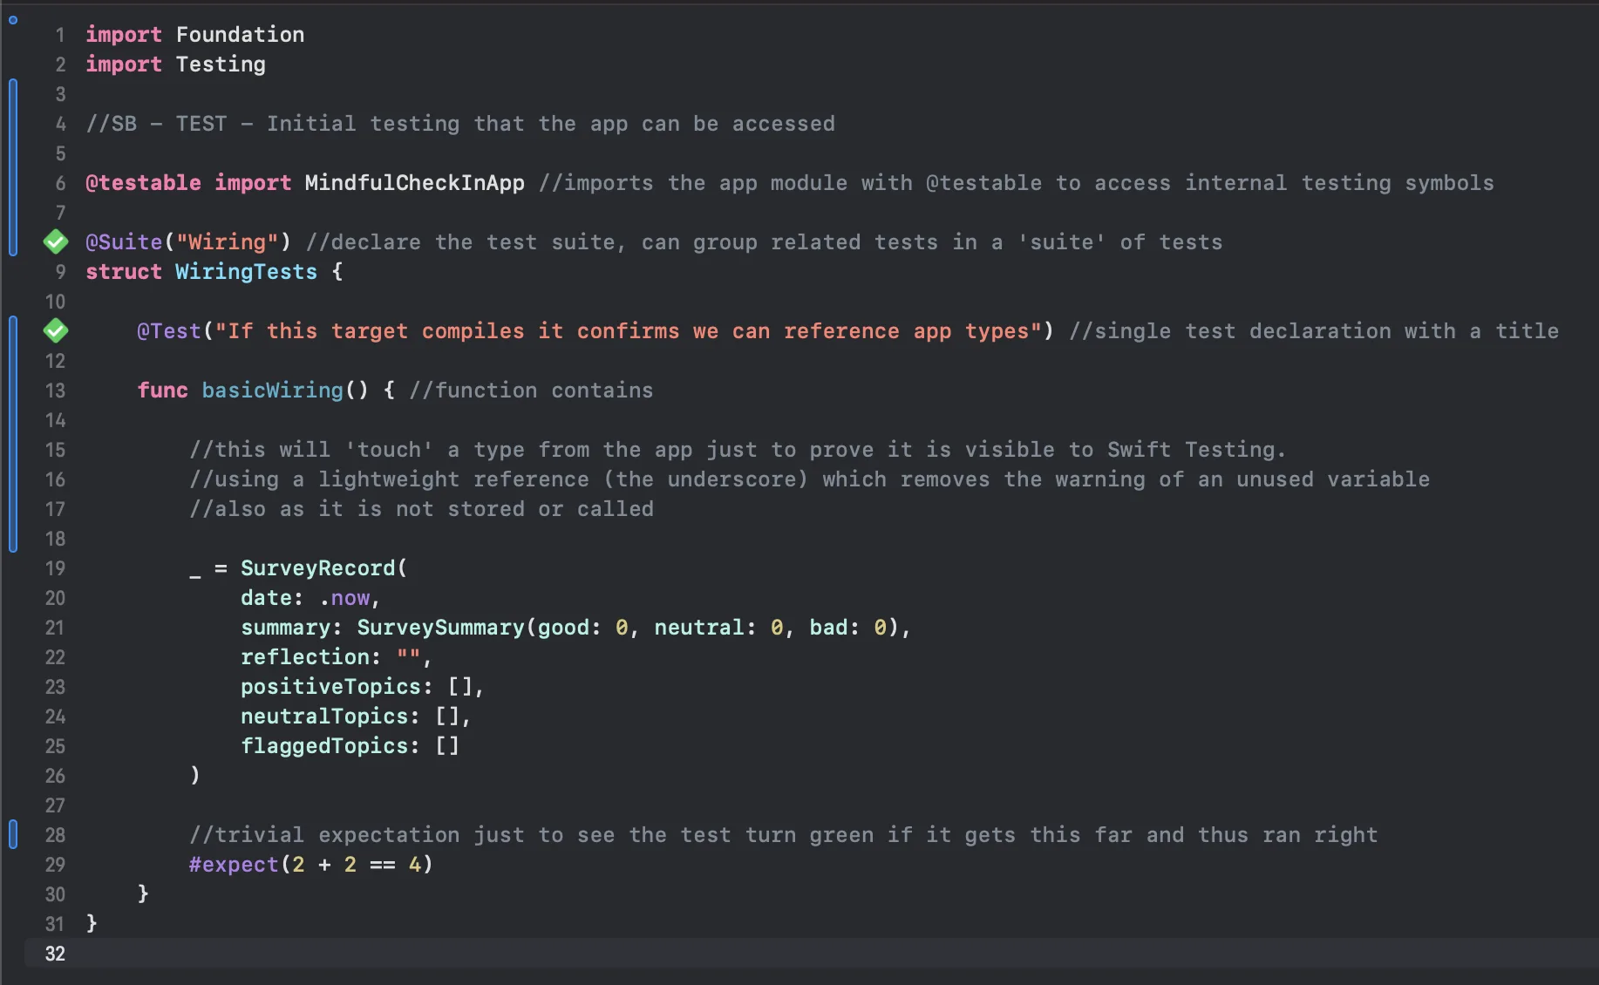Click the #expect macro on line 29
This screenshot has width=1599, height=985.
pyautogui.click(x=234, y=865)
